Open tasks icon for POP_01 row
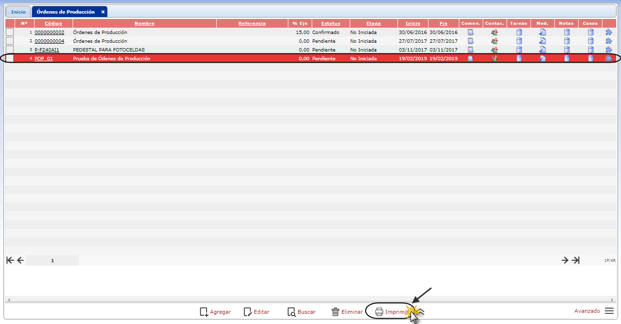This screenshot has height=324, width=621. (519, 58)
